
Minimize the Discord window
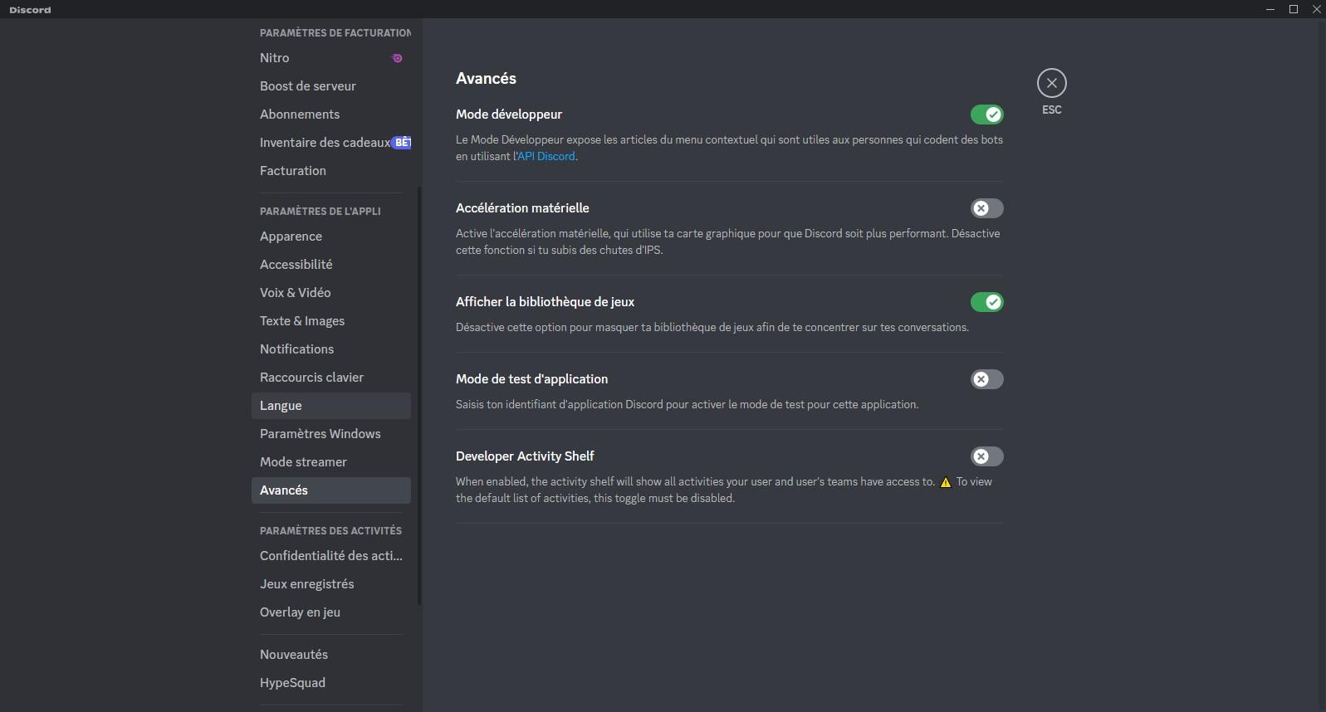point(1270,9)
